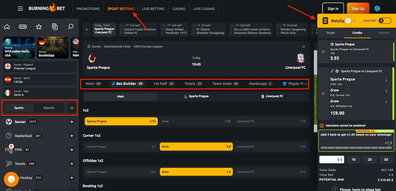Open the language globe icon
Image resolution: width=396 pixels, height=191 pixels.
377,9
